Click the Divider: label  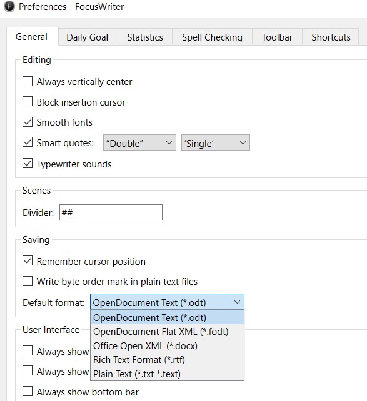[38, 213]
